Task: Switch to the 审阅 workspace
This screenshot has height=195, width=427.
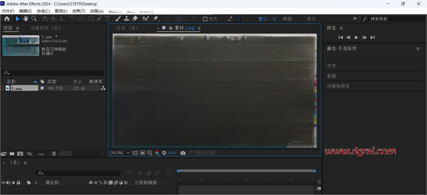Action: pyautogui.click(x=287, y=19)
